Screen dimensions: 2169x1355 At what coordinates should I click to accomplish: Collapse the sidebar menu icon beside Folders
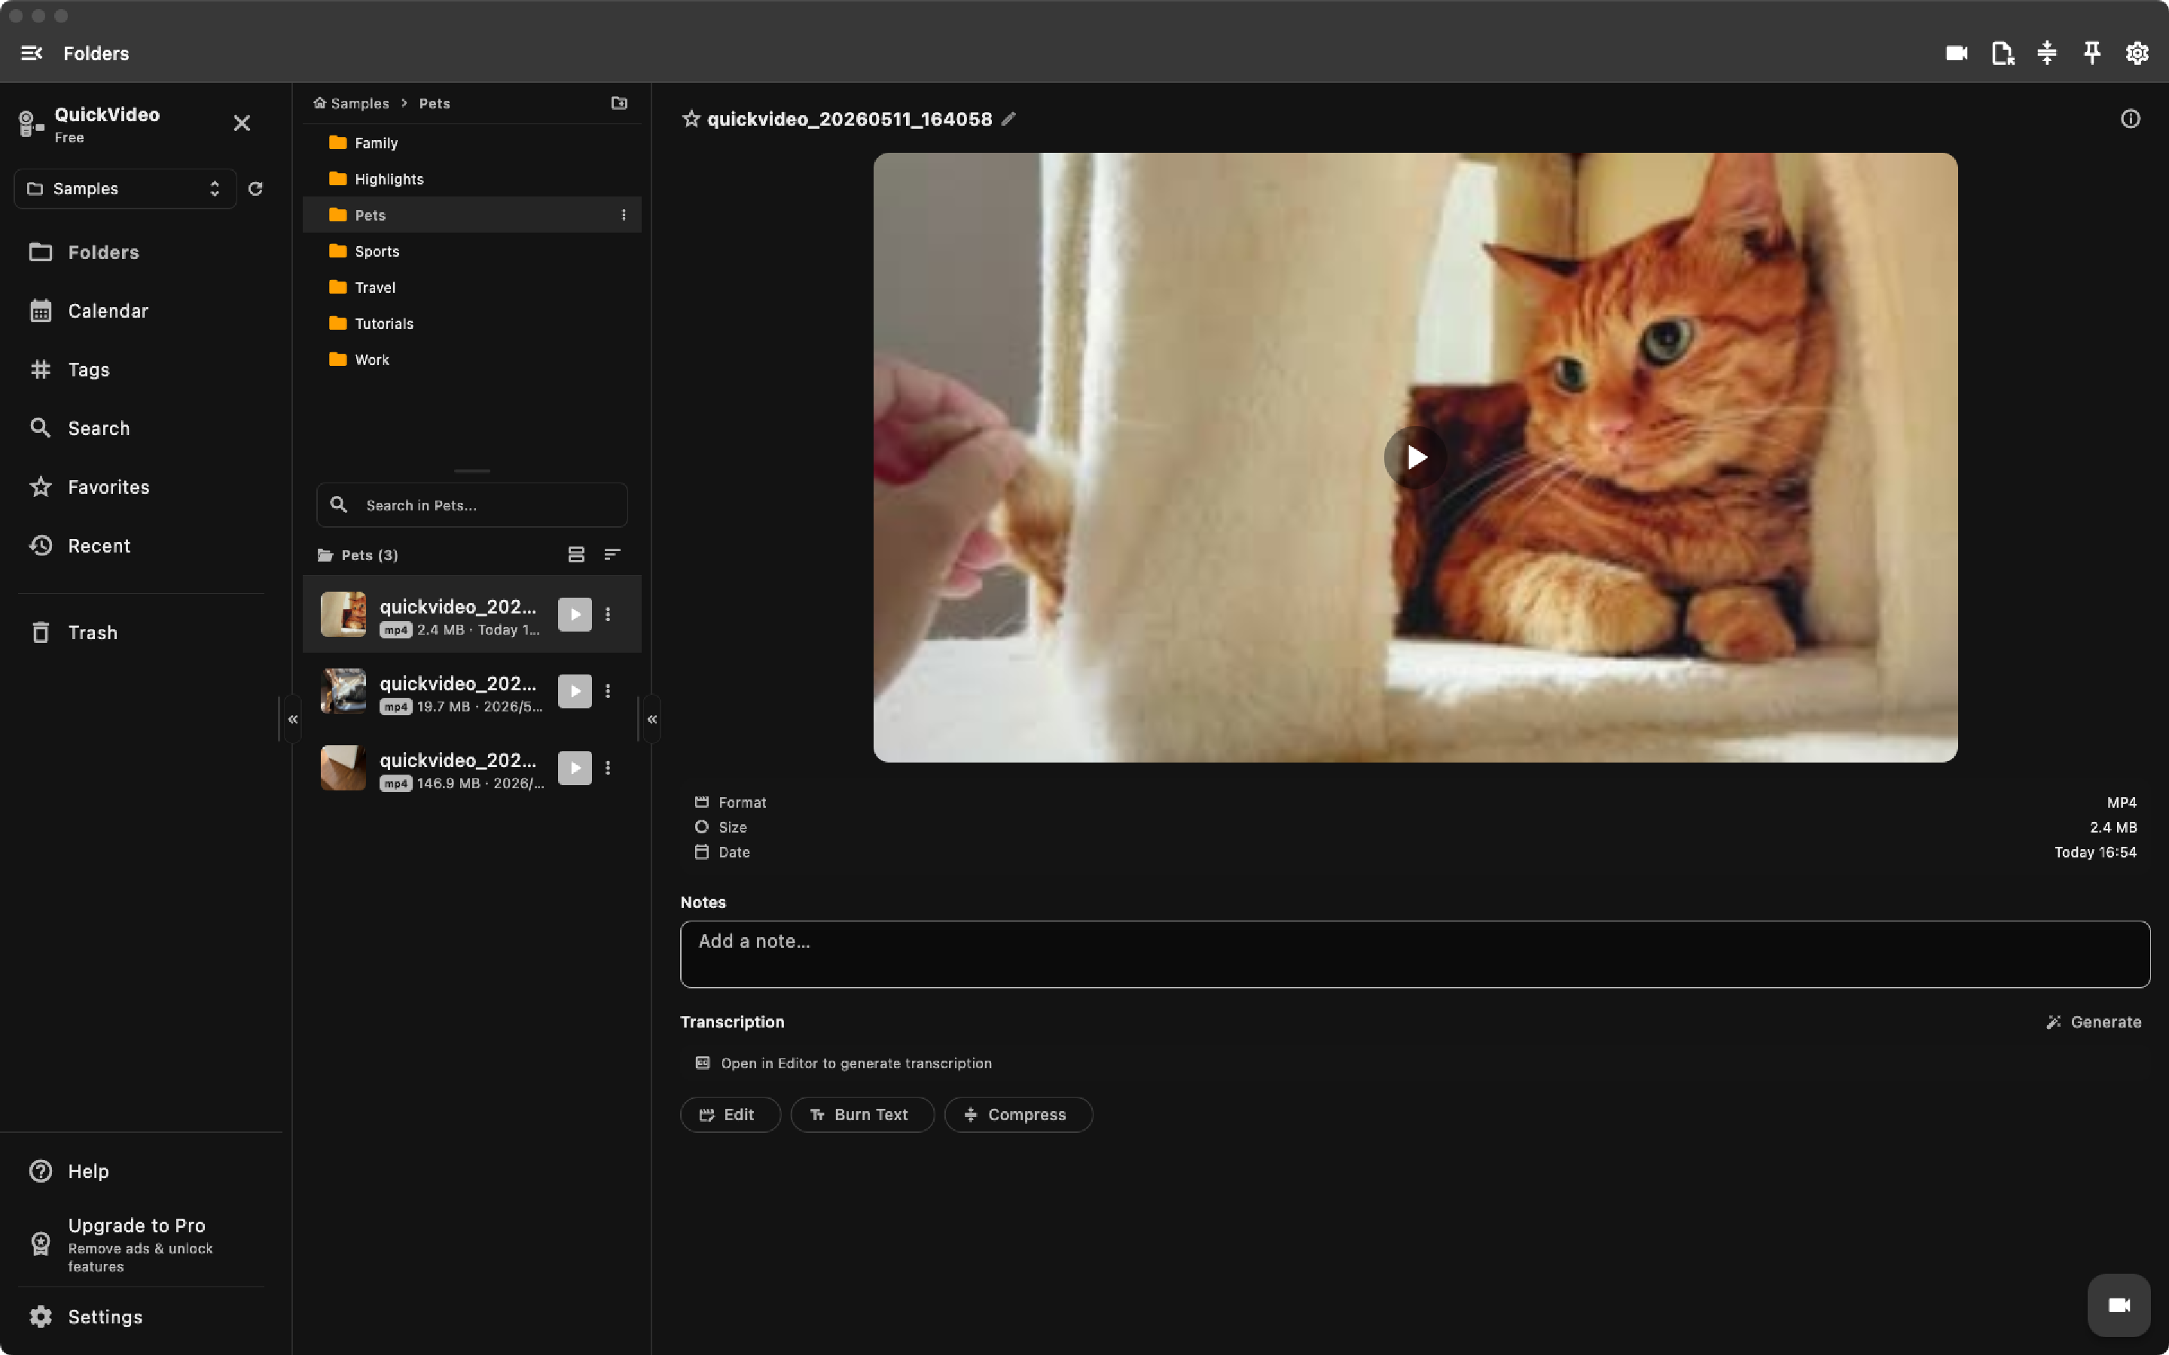point(32,53)
